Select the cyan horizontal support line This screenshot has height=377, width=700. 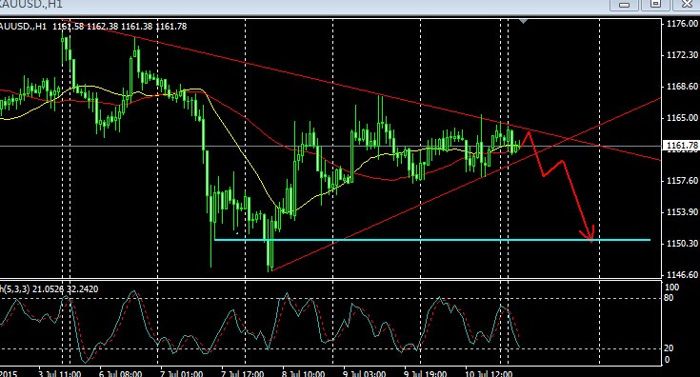pos(432,240)
